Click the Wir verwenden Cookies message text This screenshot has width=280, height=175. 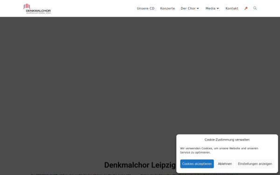219,150
